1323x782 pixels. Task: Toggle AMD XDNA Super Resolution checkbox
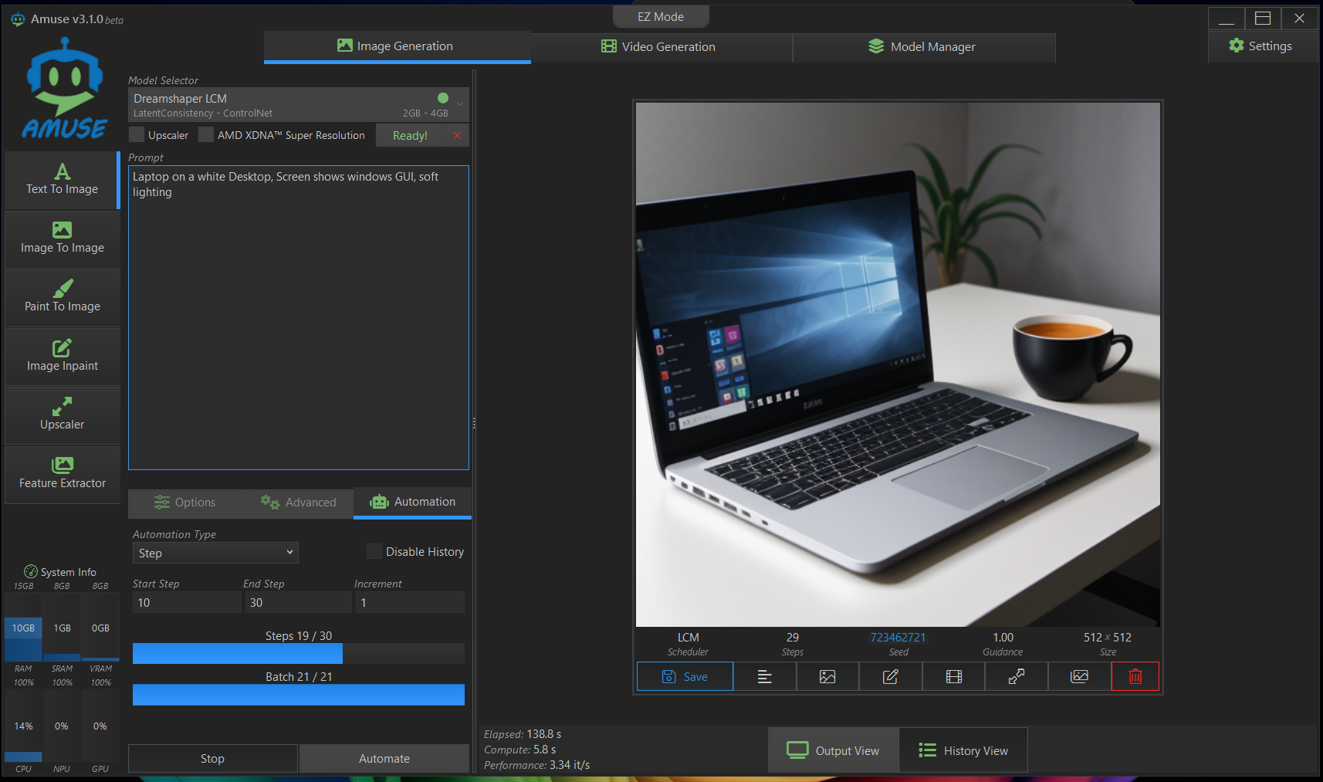206,135
